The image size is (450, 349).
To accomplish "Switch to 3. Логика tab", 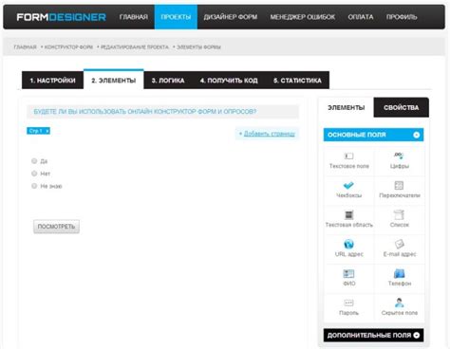I will click(168, 81).
